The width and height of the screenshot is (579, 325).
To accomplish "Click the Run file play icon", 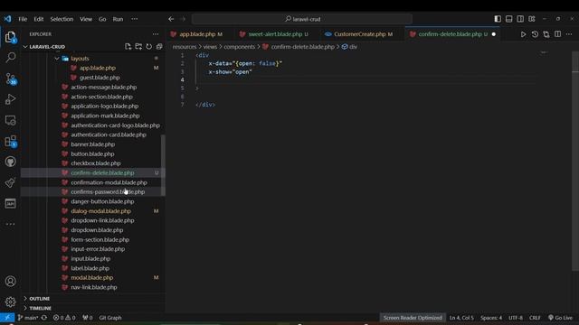I will pos(523,34).
